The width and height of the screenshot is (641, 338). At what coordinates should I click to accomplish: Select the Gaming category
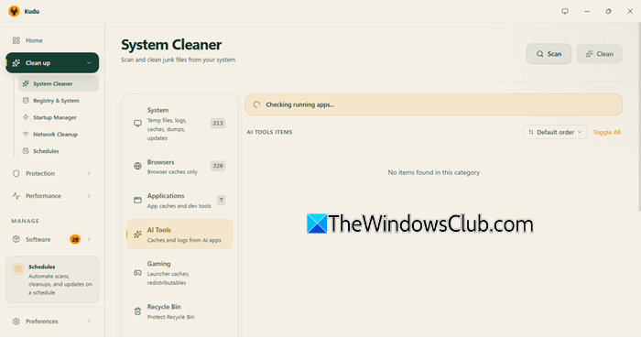coord(179,273)
